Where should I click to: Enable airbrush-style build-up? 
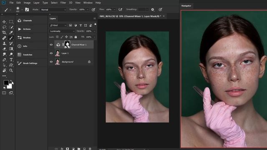click(121, 10)
